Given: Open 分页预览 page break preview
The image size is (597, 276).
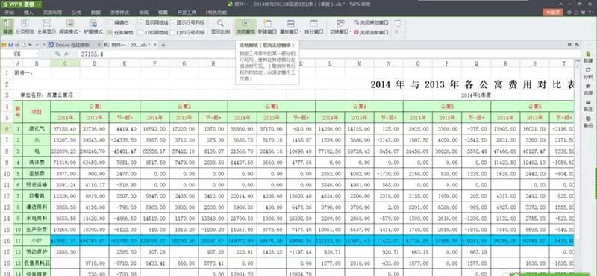Looking at the screenshot, I should click(x=25, y=26).
